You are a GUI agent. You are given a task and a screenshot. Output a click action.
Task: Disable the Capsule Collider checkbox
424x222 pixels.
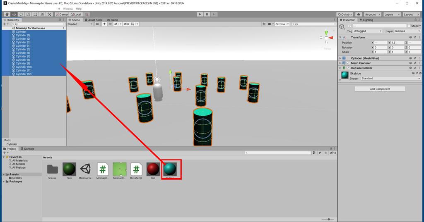click(x=348, y=68)
